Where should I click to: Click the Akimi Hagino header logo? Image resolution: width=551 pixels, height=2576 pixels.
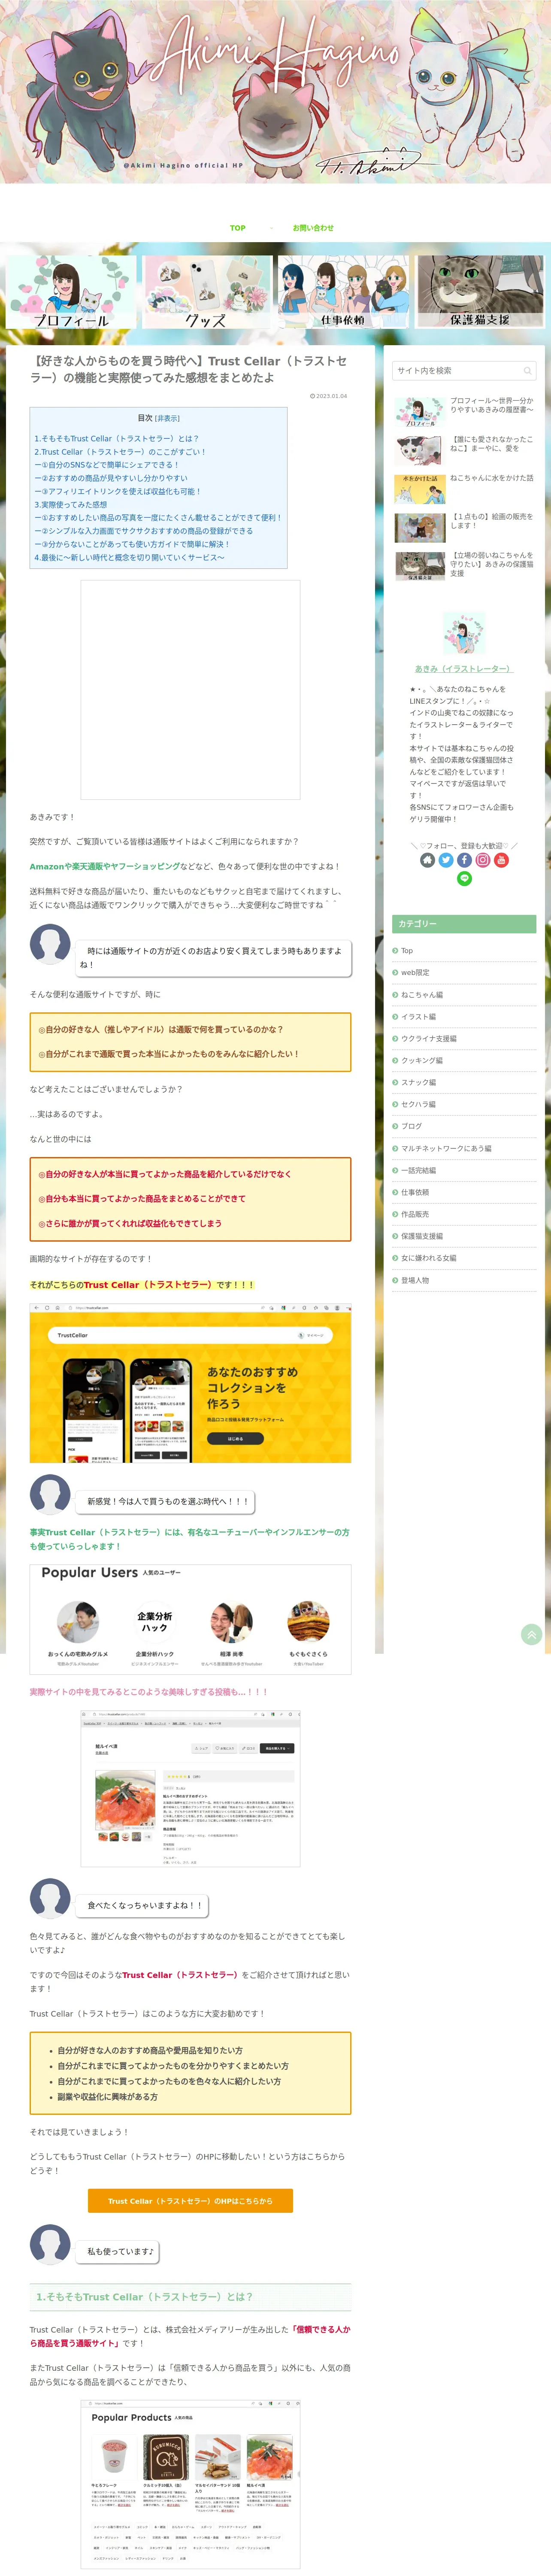(x=275, y=92)
